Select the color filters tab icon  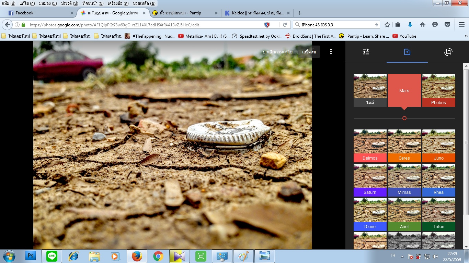[x=407, y=52]
